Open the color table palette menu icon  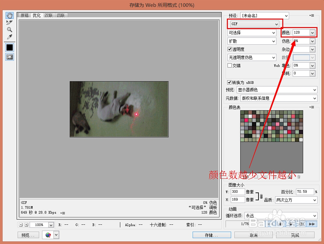tap(312, 107)
